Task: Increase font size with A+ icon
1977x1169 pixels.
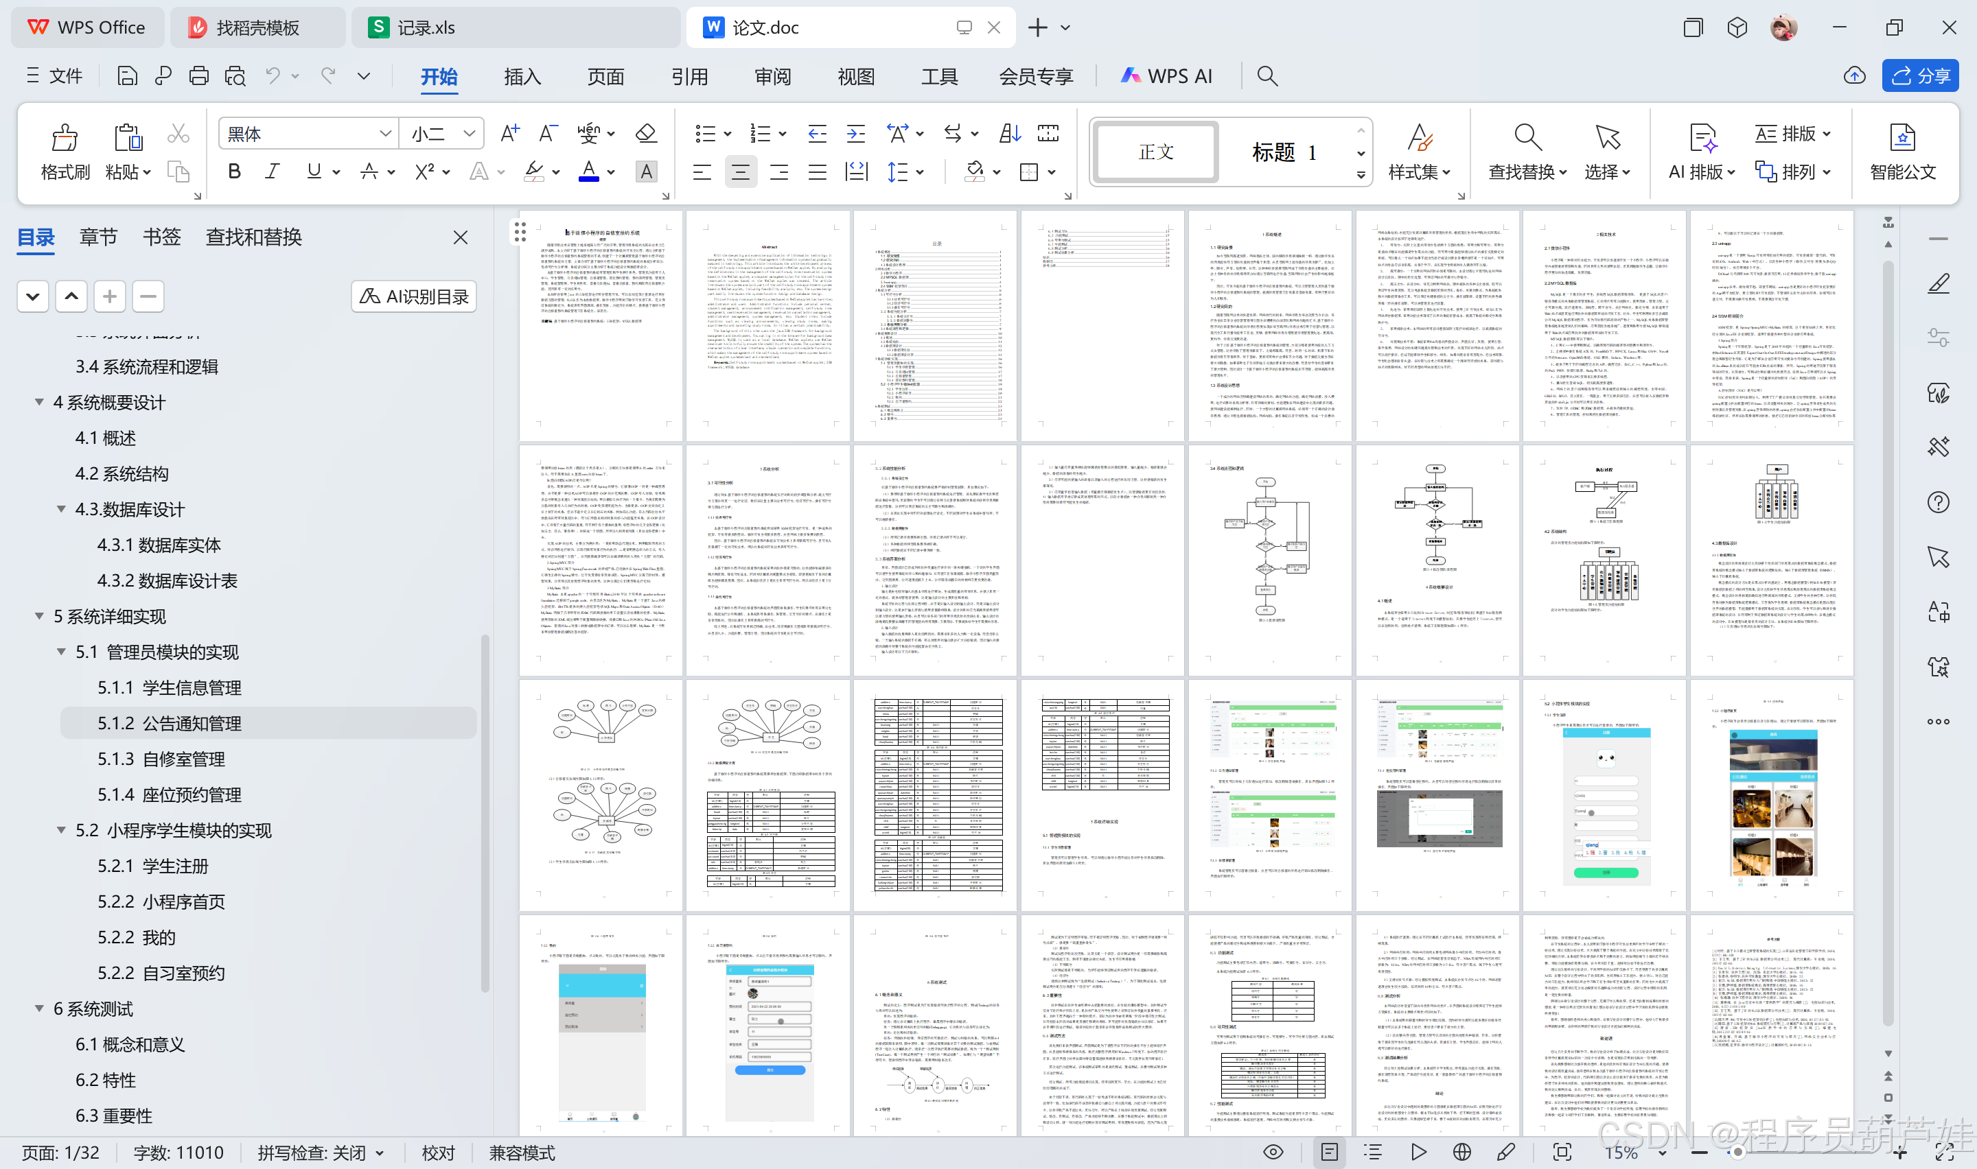Action: (510, 133)
